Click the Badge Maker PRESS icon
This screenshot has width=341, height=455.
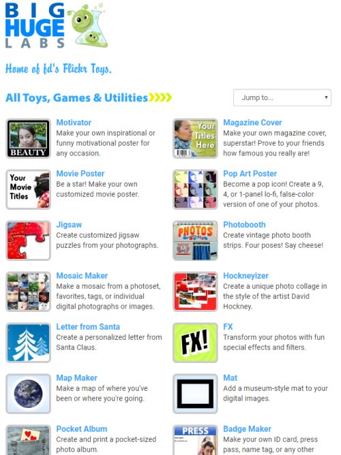pos(195,440)
